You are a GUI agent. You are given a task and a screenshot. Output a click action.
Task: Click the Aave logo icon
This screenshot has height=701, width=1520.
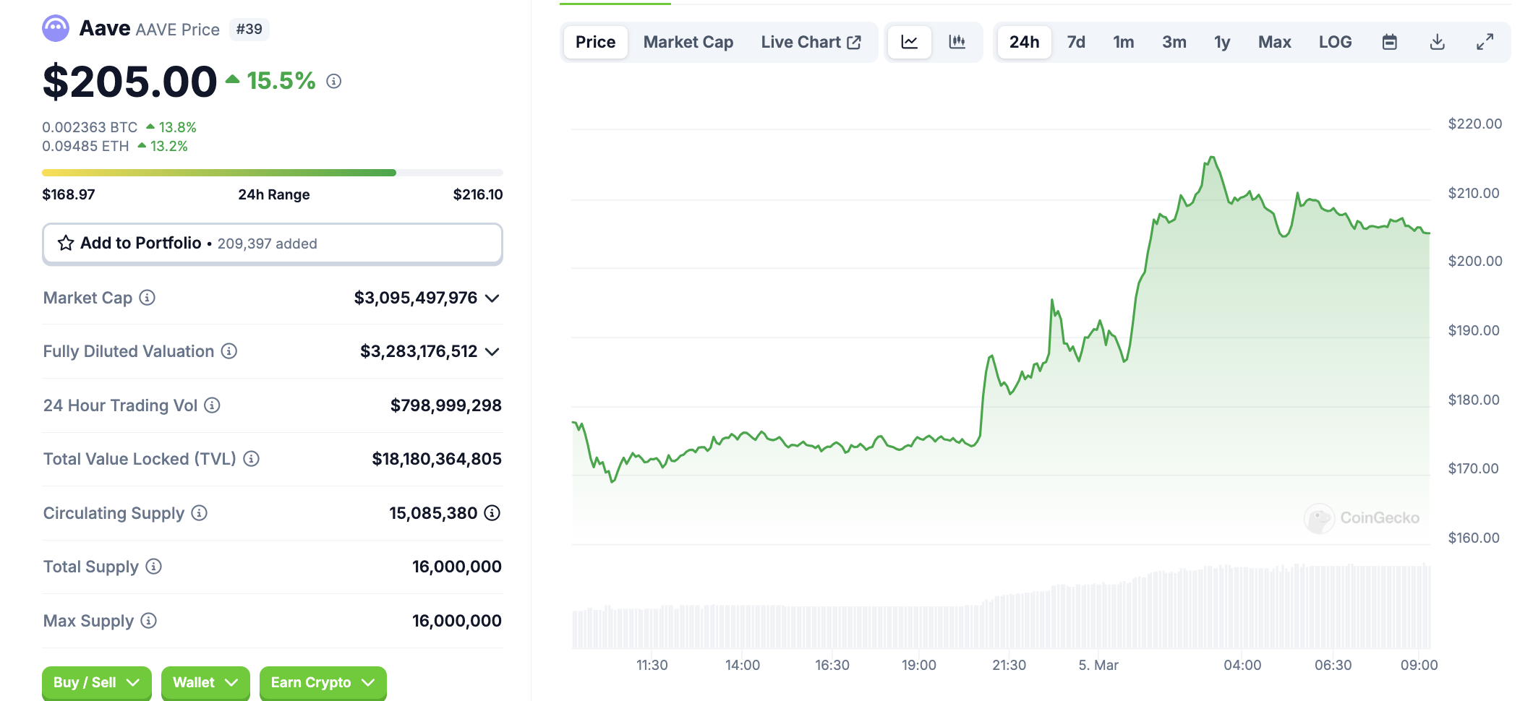click(56, 29)
